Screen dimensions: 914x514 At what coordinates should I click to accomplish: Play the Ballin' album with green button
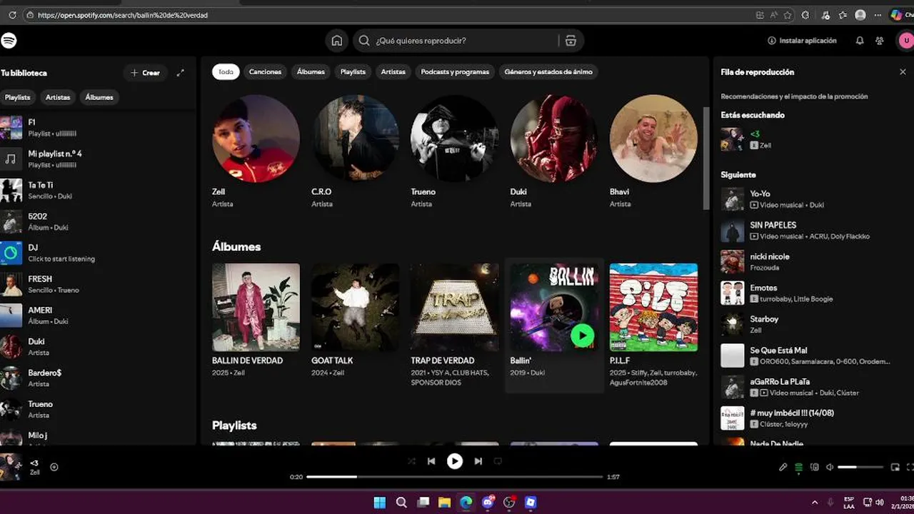583,336
